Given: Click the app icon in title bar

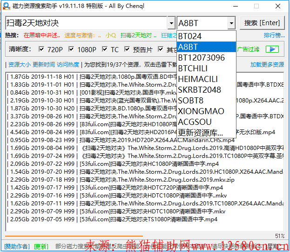Looking at the screenshot, I should tap(6, 6).
